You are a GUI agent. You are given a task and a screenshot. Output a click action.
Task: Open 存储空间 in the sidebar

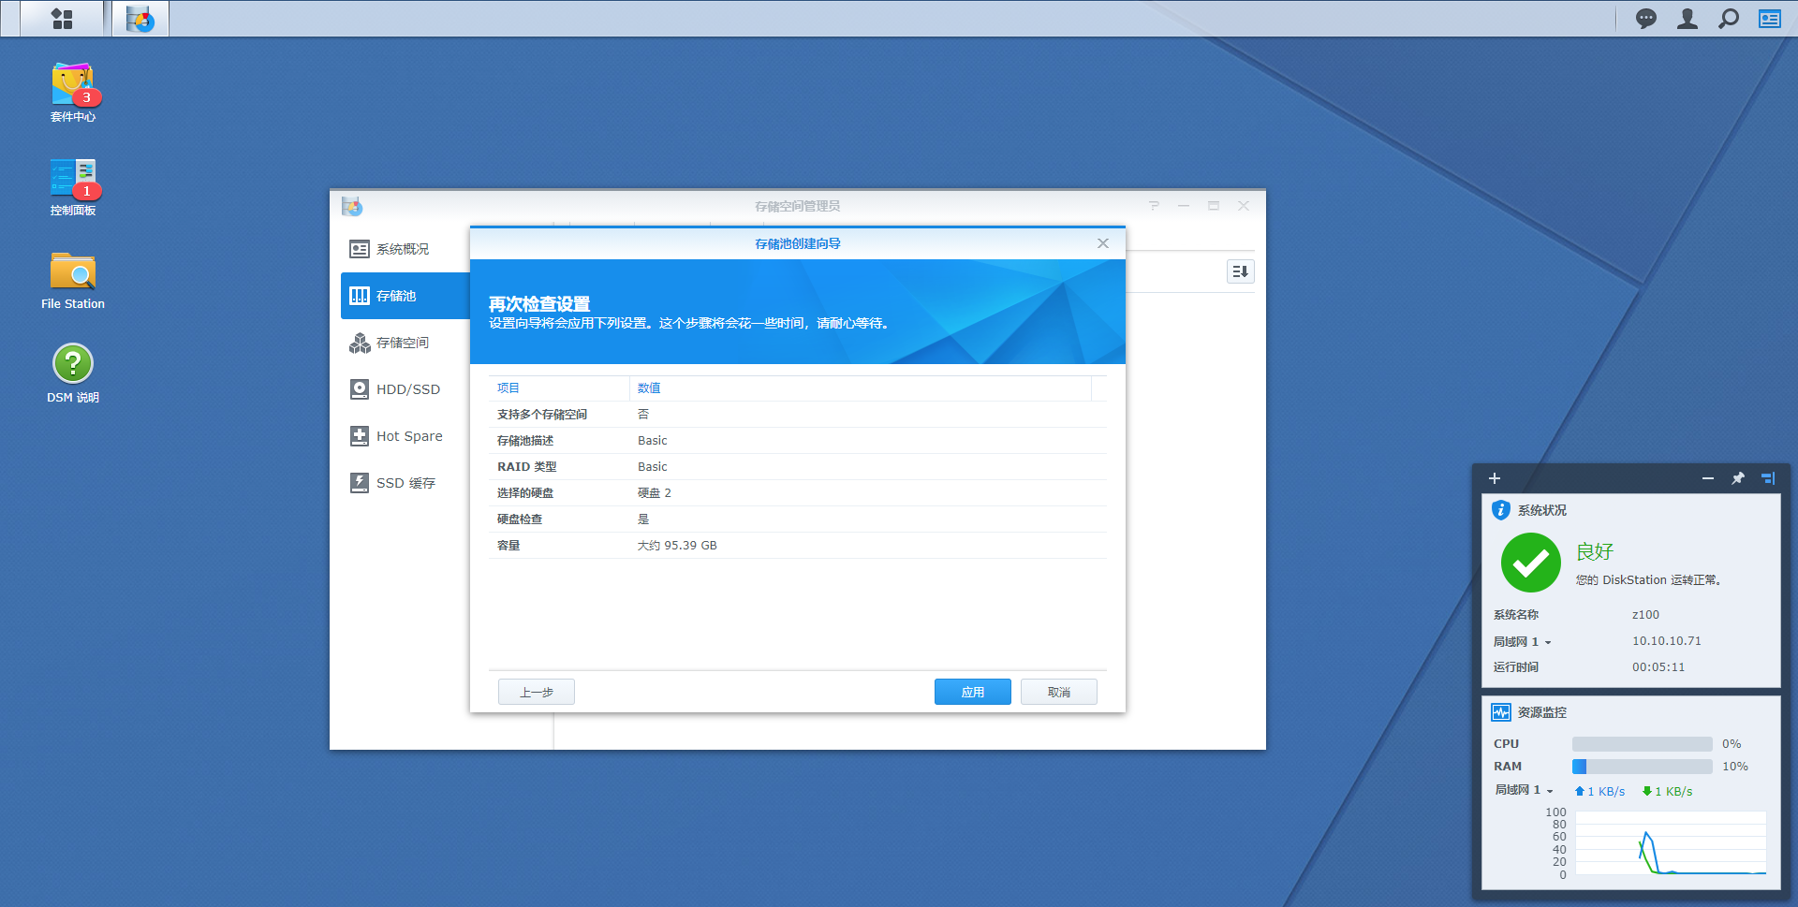405,343
